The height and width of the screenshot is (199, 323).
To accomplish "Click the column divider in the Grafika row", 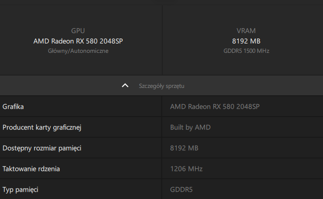I will [162, 106].
